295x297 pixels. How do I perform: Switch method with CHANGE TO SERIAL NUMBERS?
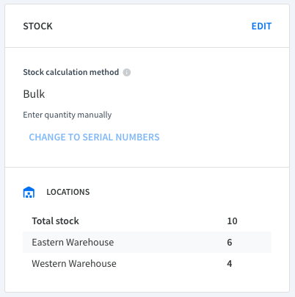[x=94, y=137]
